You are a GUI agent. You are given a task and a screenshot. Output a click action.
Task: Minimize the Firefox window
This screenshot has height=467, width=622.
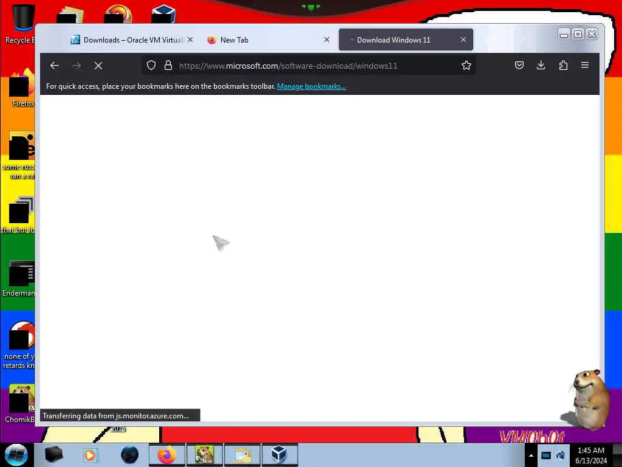[564, 35]
